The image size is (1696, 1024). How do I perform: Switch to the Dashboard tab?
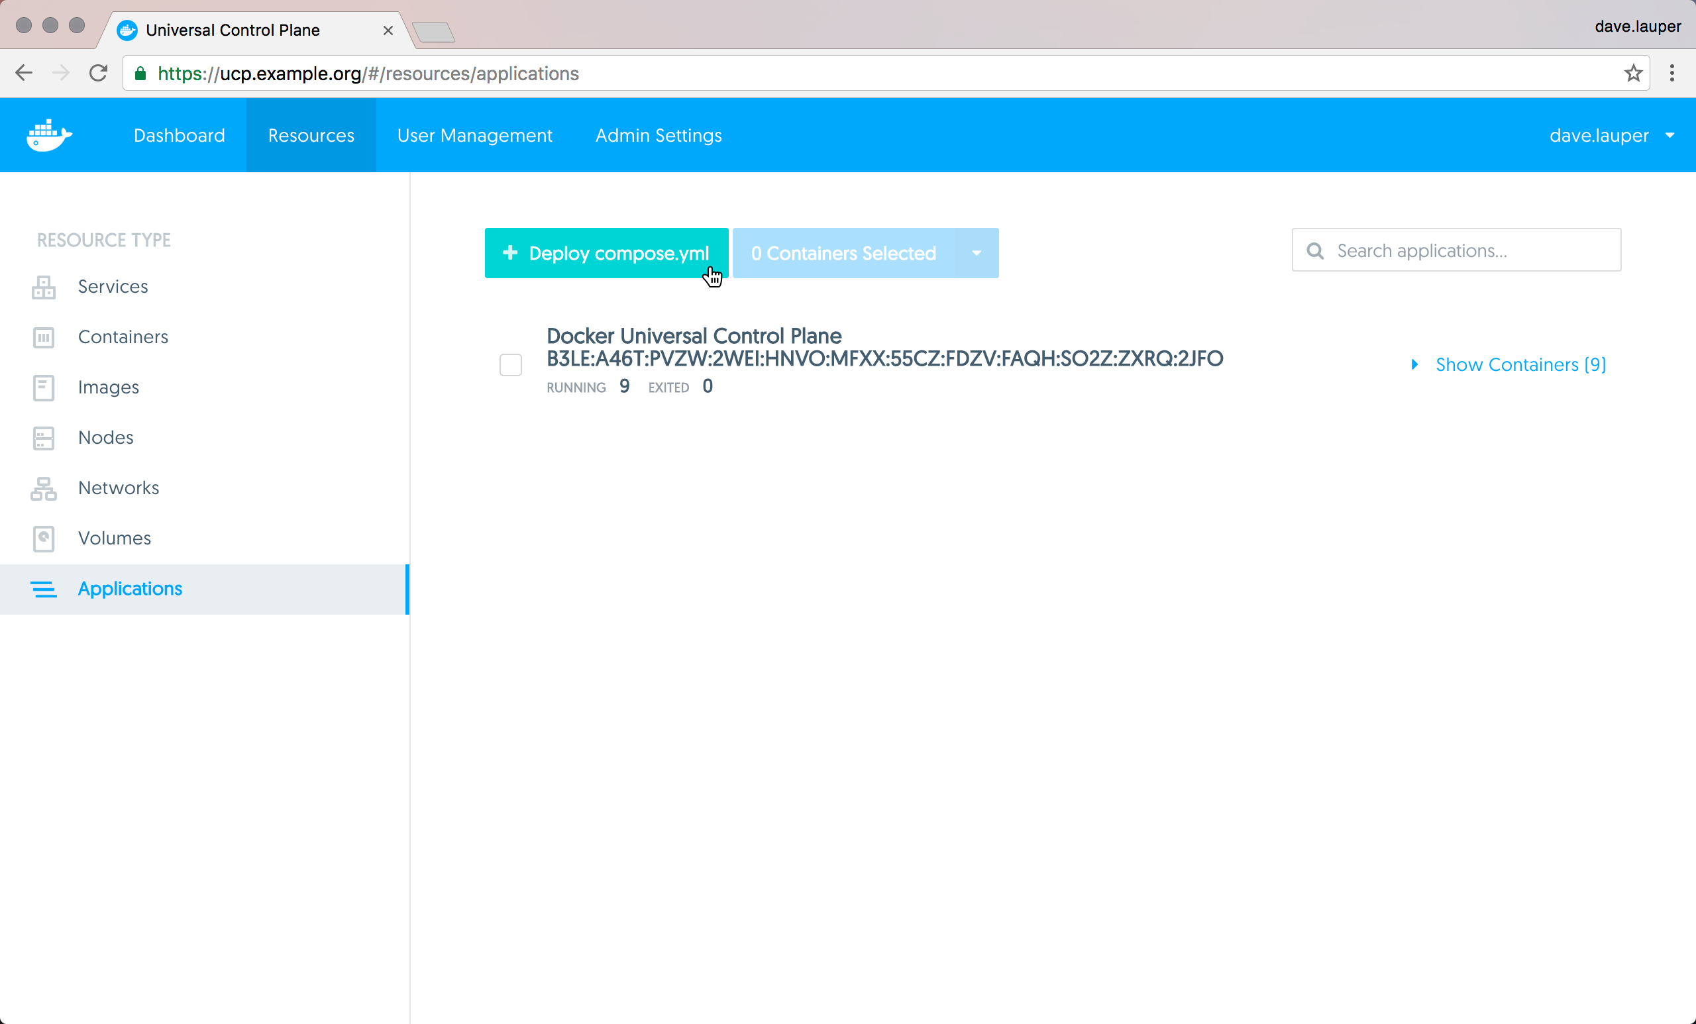pos(179,136)
